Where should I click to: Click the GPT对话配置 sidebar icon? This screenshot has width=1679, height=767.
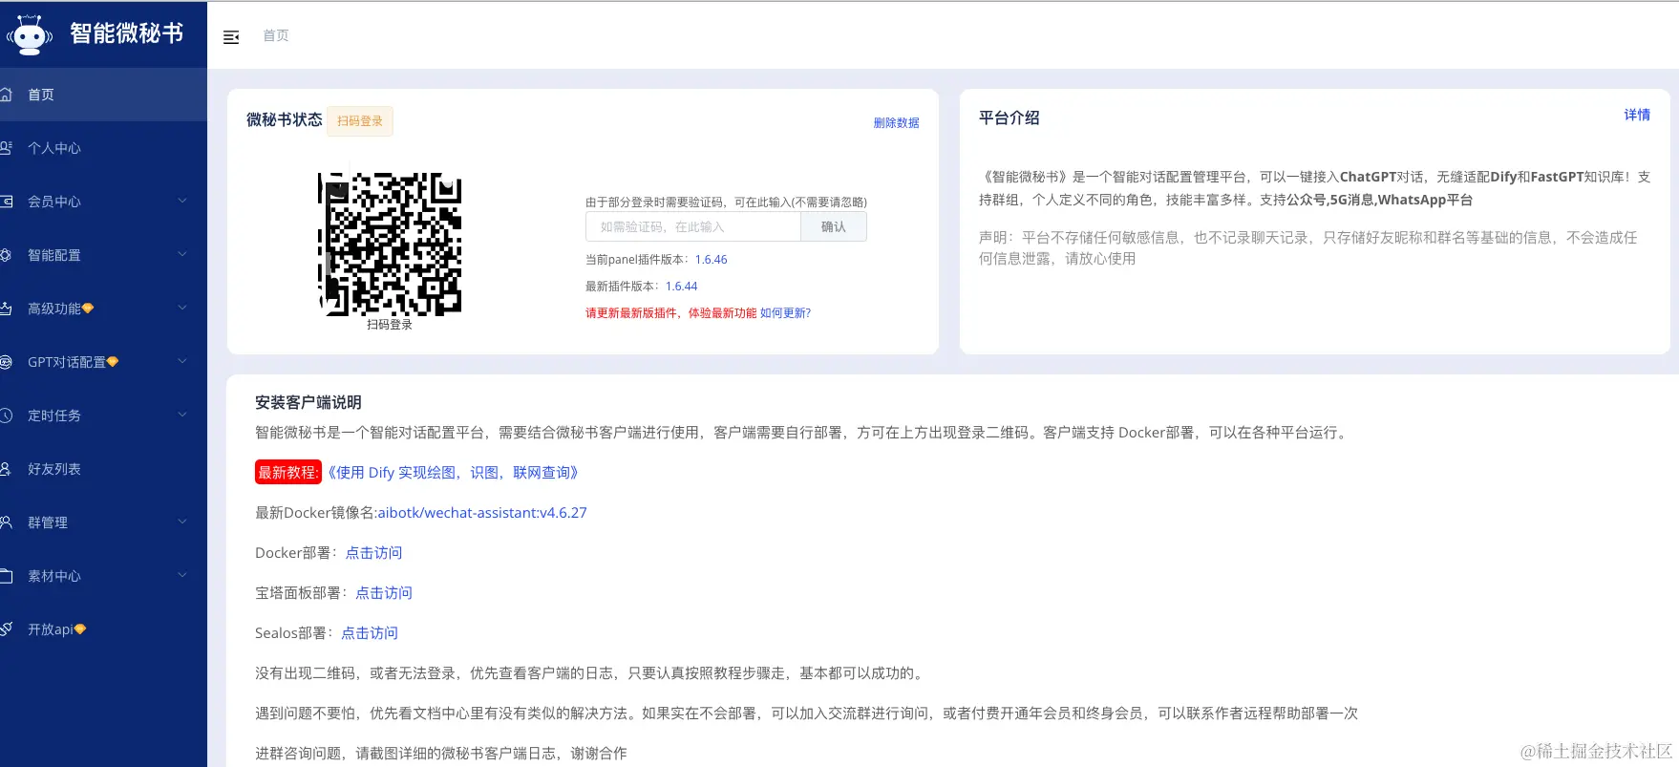click(x=6, y=362)
